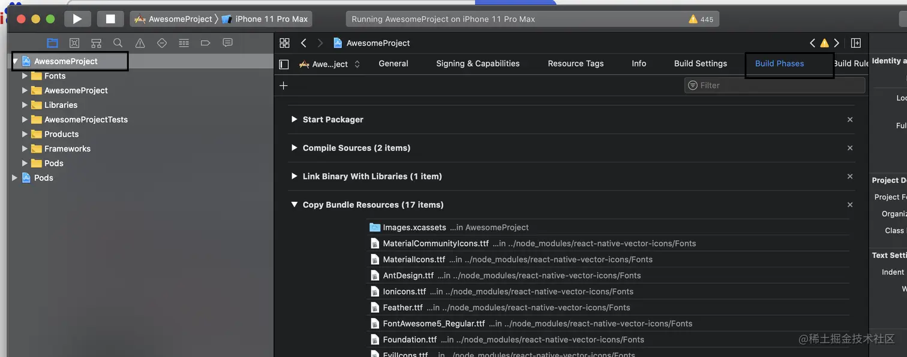Expand the AwesomeProjectTests folder
This screenshot has height=357, width=907.
pos(25,119)
